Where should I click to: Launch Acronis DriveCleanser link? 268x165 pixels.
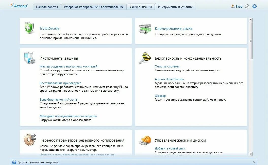pos(169,79)
